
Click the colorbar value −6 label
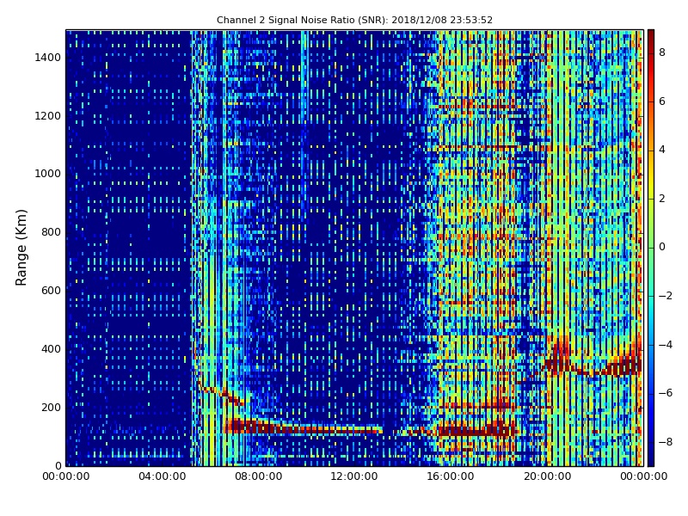point(665,393)
